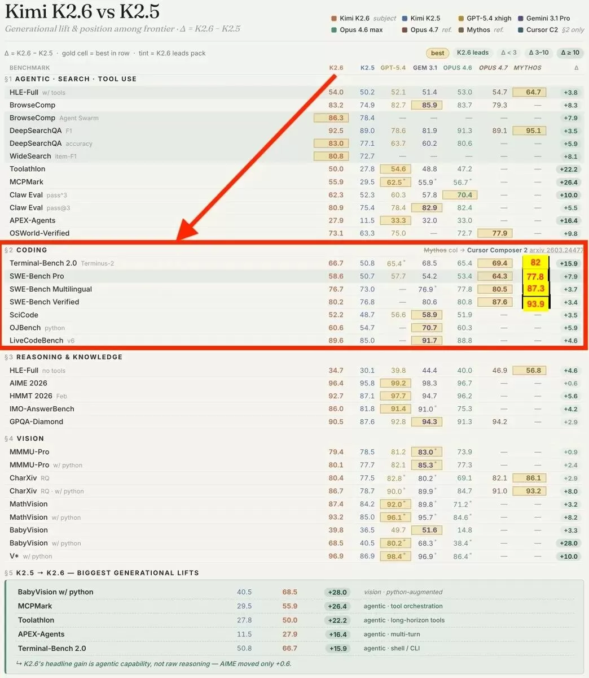Select the 'Δ 3–10' pill
The width and height of the screenshot is (589, 678).
(x=539, y=53)
